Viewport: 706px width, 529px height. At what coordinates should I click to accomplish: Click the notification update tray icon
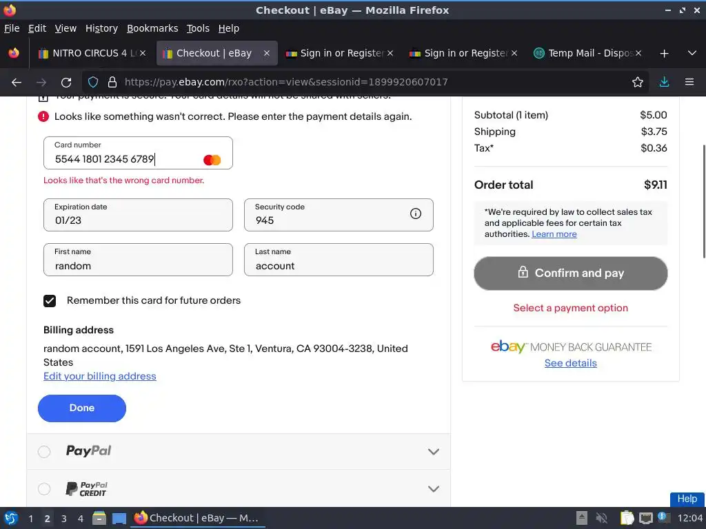pyautogui.click(x=664, y=517)
